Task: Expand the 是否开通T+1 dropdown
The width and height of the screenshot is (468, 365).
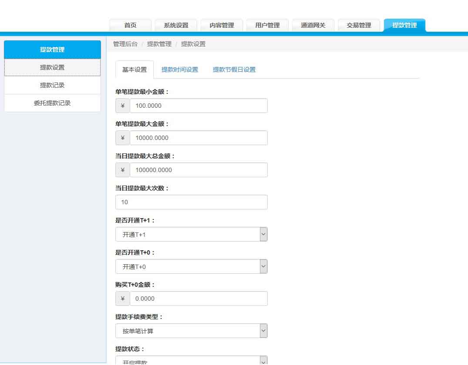Action: click(191, 234)
